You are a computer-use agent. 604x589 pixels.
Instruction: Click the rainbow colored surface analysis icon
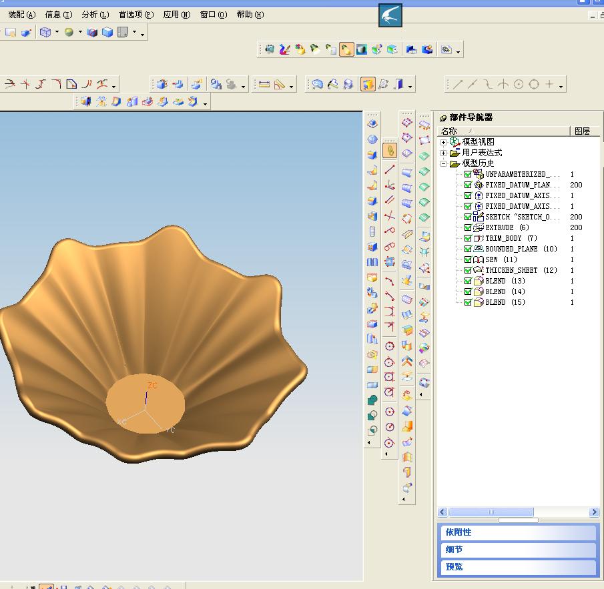point(424,348)
